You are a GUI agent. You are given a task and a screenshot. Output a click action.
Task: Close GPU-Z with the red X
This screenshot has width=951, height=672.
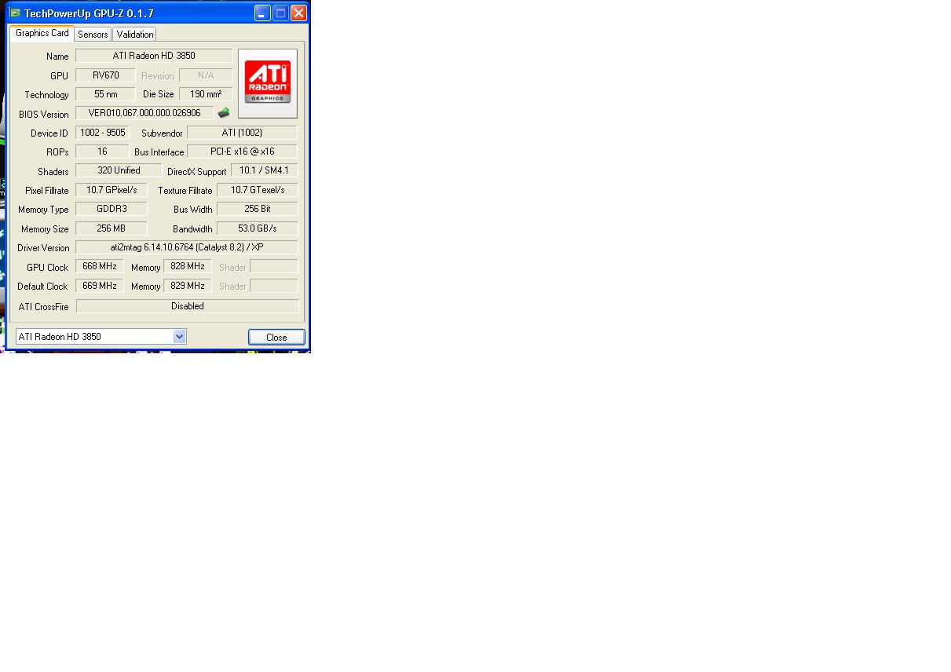click(298, 13)
